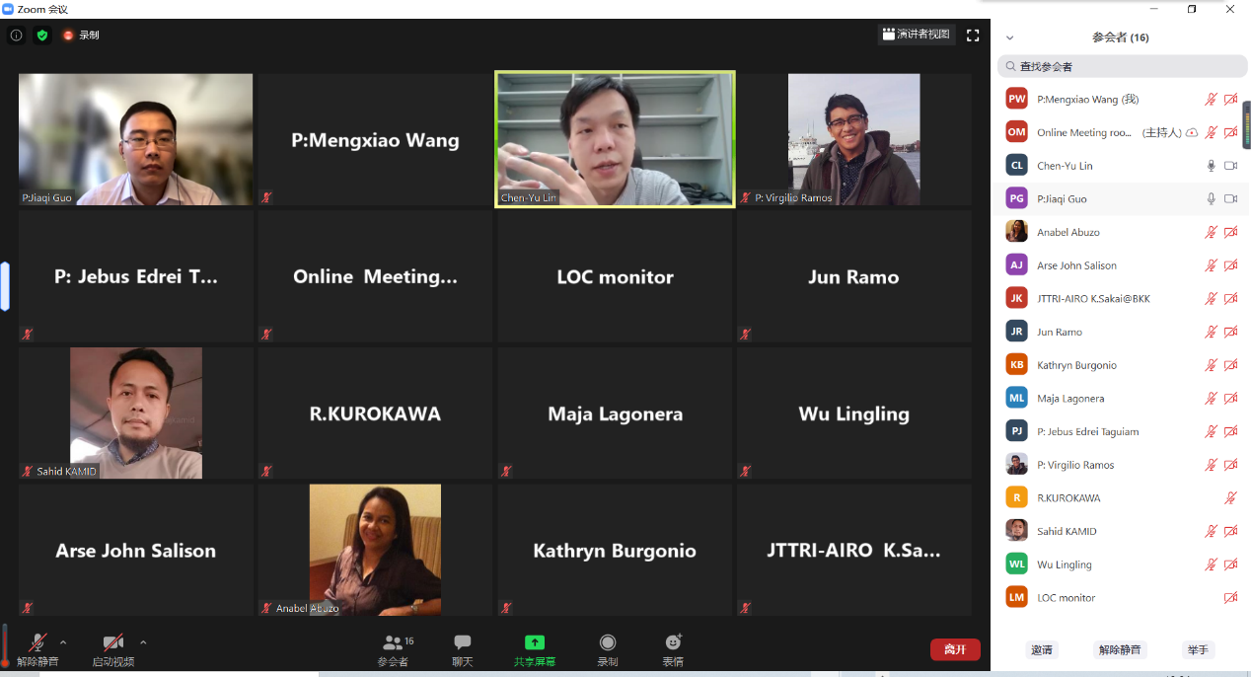This screenshot has height=677, width=1251.
Task: Open the reactions emoji menu
Action: 673,649
